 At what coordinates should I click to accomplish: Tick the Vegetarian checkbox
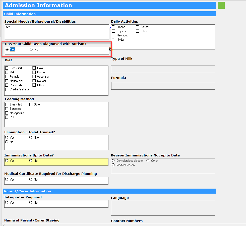click(x=34, y=76)
